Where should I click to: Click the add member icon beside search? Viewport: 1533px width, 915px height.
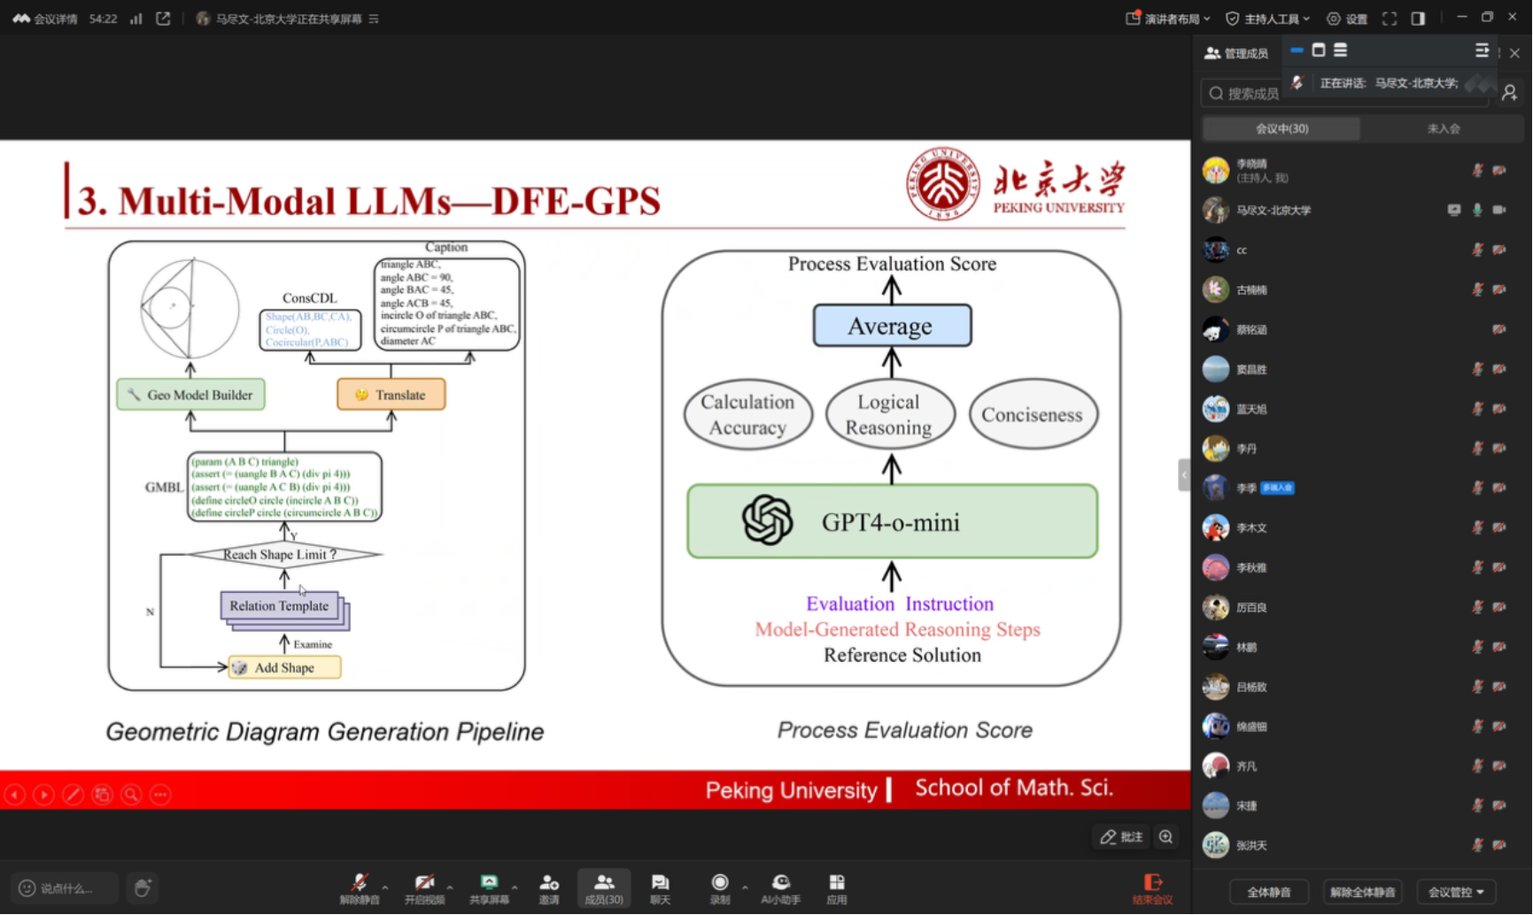[1510, 92]
